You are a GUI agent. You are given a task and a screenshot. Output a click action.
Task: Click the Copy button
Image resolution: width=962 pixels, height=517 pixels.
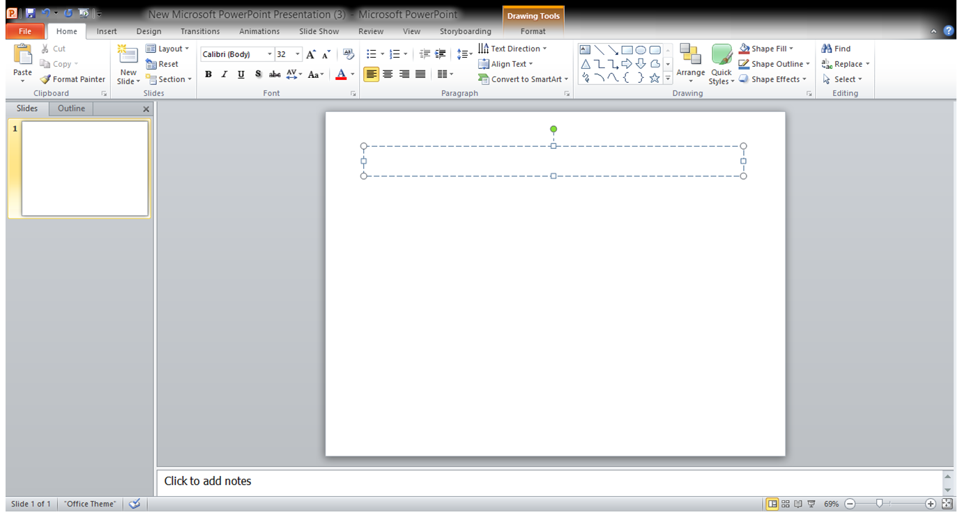pyautogui.click(x=59, y=64)
